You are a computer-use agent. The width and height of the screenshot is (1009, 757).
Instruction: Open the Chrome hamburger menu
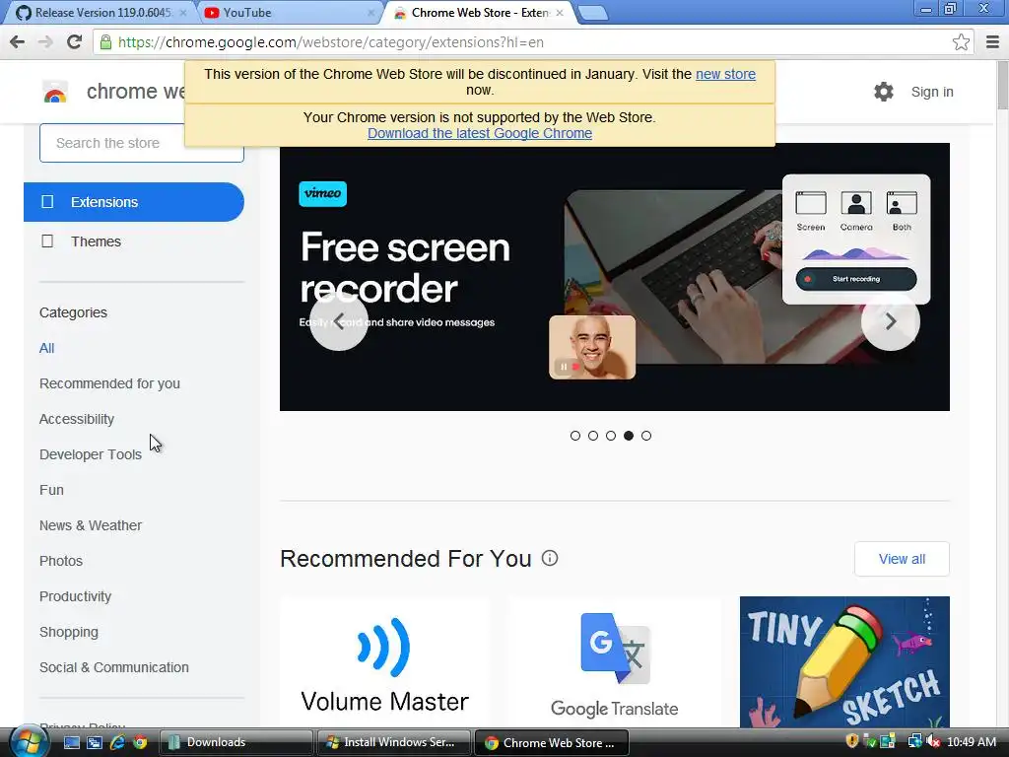coord(992,42)
